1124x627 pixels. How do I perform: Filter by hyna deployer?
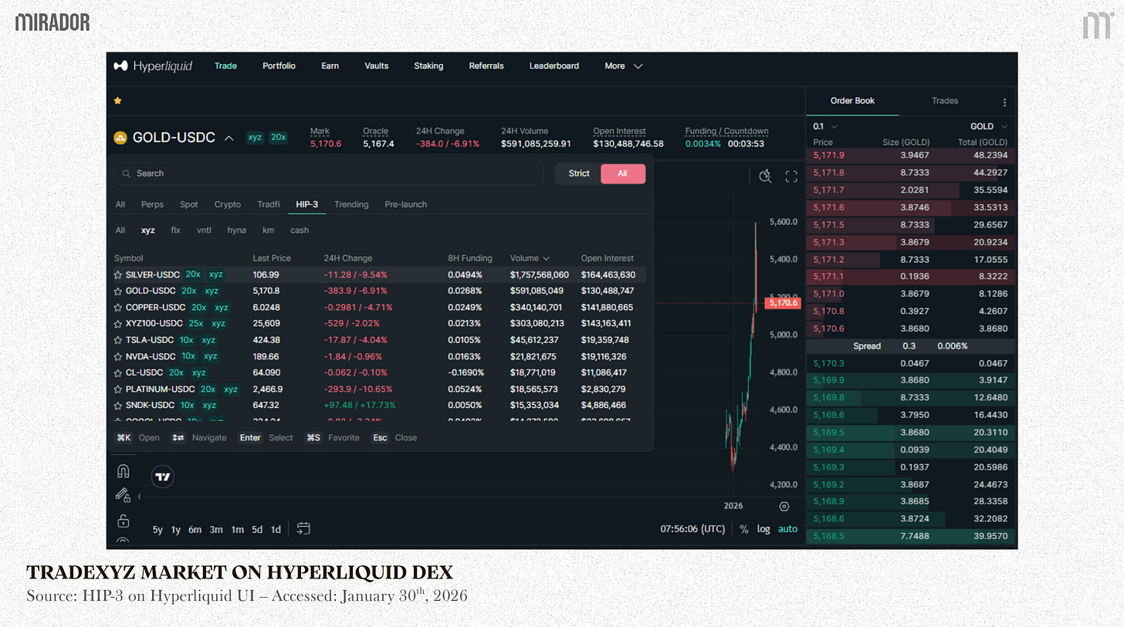[x=237, y=230]
